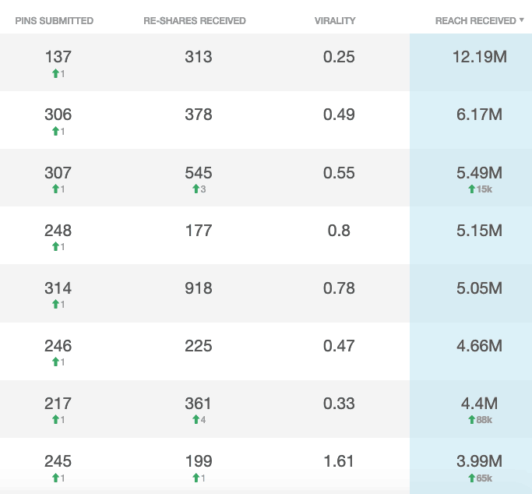Click the 0.55 virality value
The width and height of the screenshot is (532, 494).
click(339, 173)
